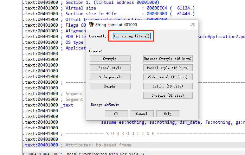Pick the Delphi string option
This screenshot has height=155, width=245.
coord(110,86)
